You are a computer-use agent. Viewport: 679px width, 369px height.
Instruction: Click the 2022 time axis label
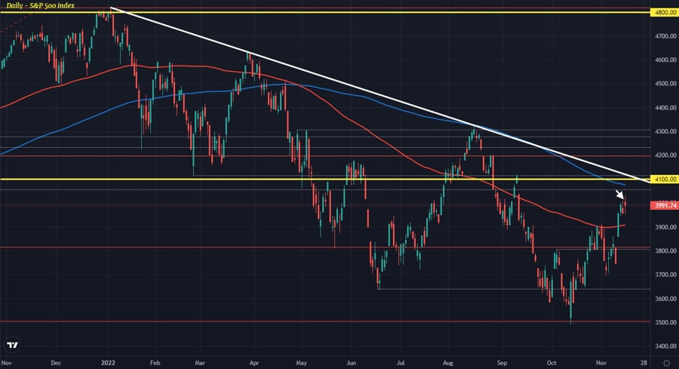108,362
